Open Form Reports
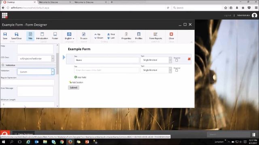The width and height of the screenshot is (259, 145). [155, 36]
